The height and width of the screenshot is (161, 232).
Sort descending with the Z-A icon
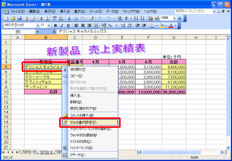coord(142,18)
